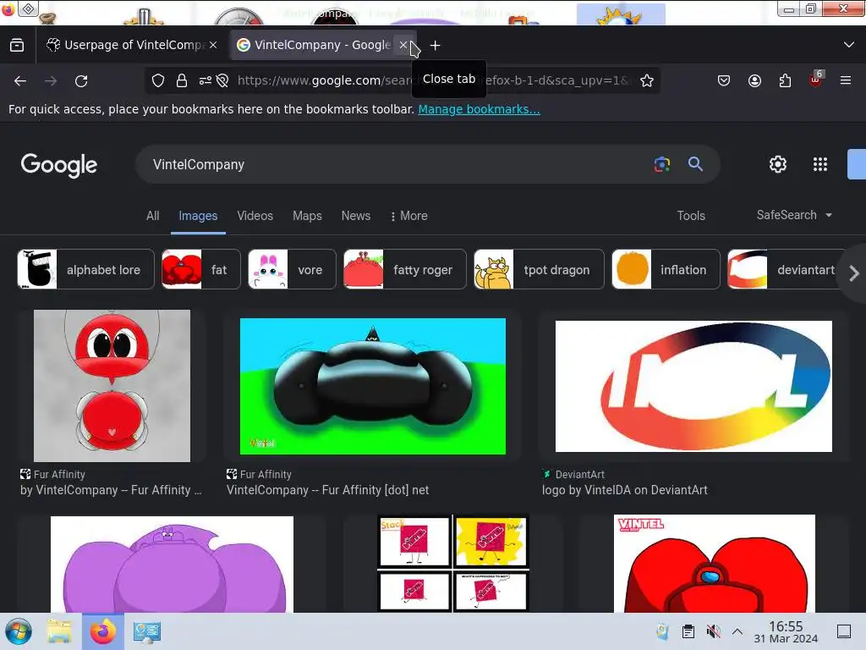Image resolution: width=866 pixels, height=650 pixels.
Task: Open File Explorer from the taskbar
Action: [59, 631]
